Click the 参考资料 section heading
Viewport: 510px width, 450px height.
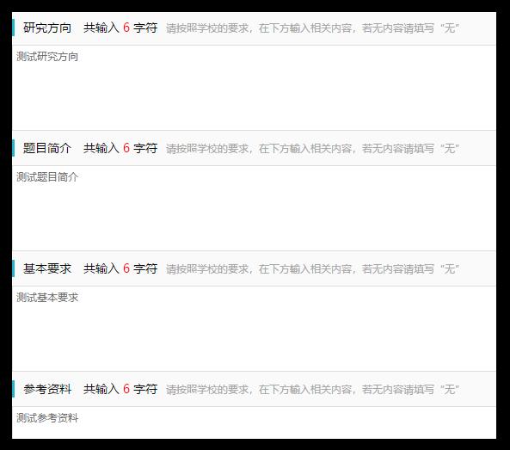(47, 389)
